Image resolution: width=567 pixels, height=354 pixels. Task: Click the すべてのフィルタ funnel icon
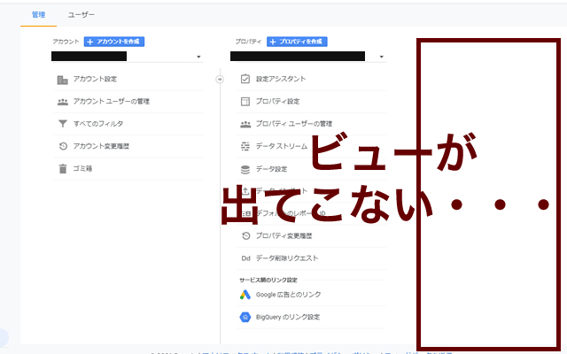[62, 124]
